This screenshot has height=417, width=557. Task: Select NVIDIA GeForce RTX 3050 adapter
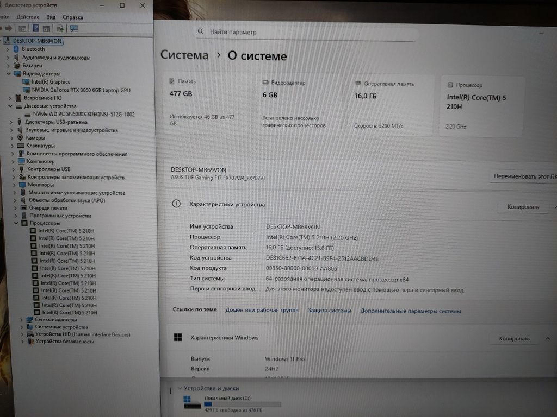coord(81,90)
